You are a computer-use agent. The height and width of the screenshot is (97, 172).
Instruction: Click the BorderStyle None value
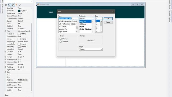pyautogui.click(x=20, y=13)
